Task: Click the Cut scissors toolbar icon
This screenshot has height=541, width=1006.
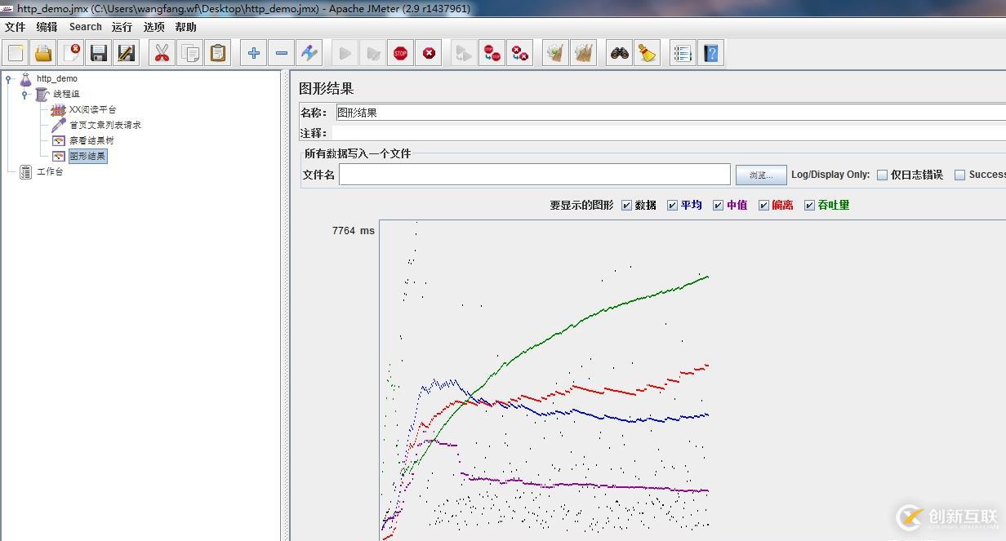Action: point(162,52)
